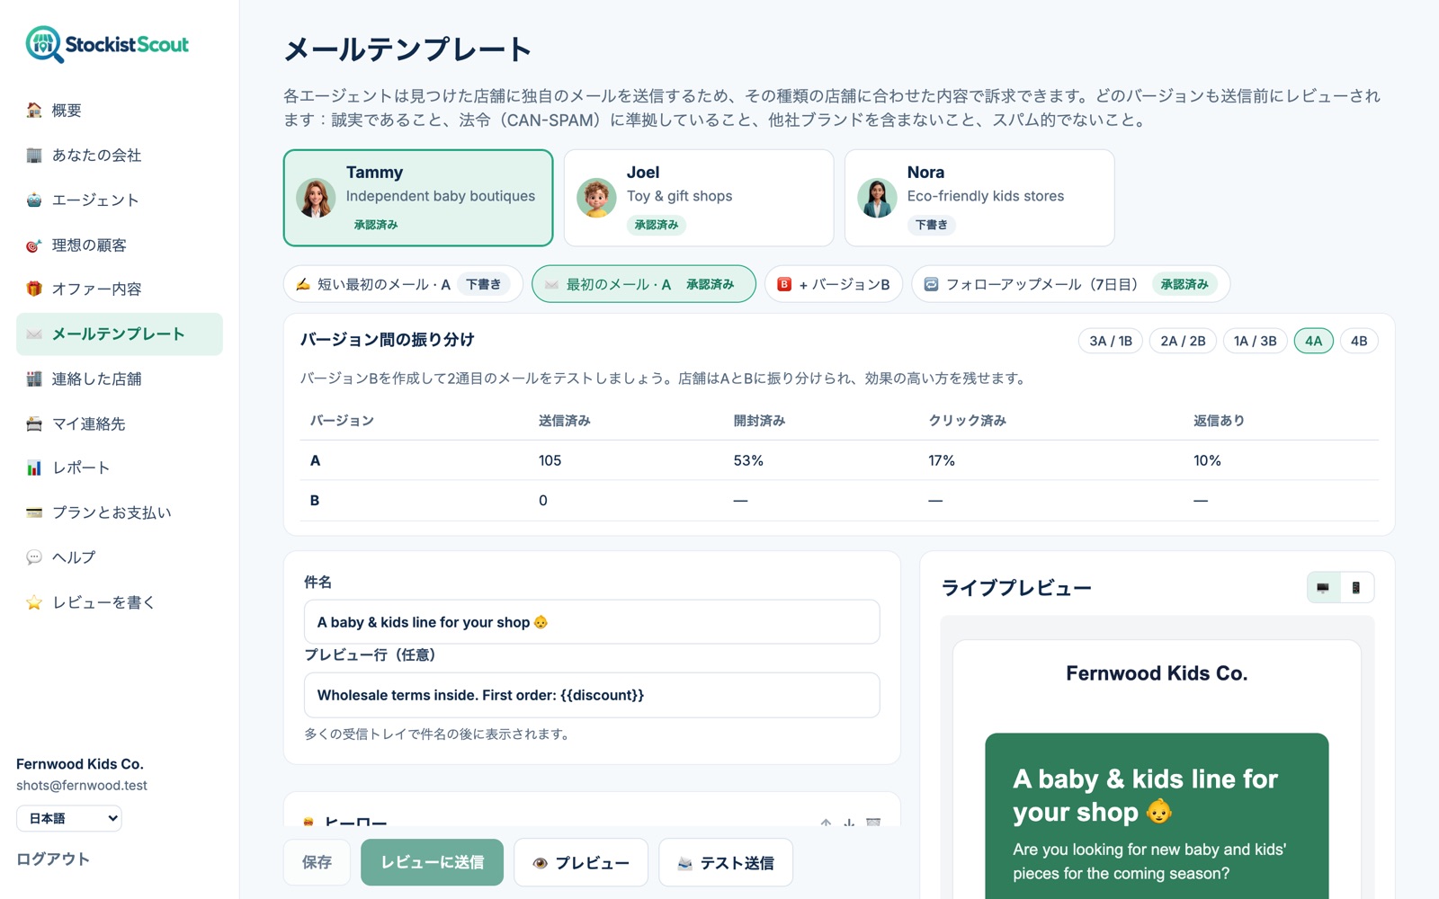This screenshot has width=1439, height=899.
Task: Select the 2A / 2B split option
Action: point(1183,341)
